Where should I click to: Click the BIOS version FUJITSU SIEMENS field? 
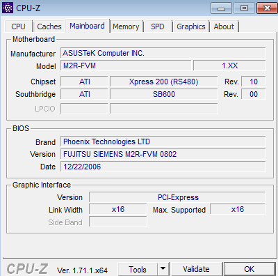[163, 154]
